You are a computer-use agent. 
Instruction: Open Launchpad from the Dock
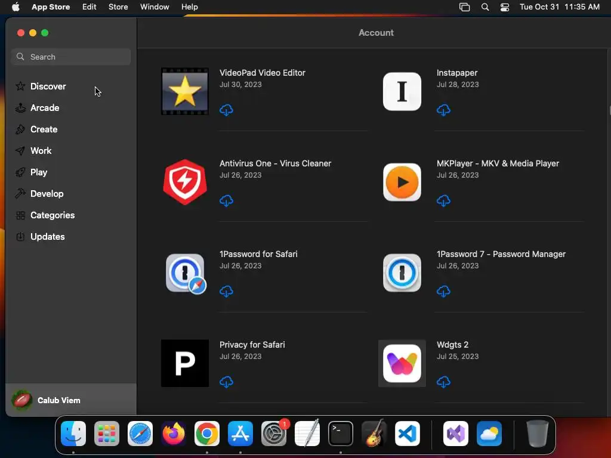point(107,434)
